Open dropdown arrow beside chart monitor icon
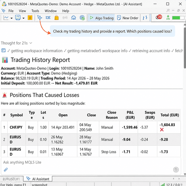This screenshot has width=186, height=186. [x=23, y=18]
